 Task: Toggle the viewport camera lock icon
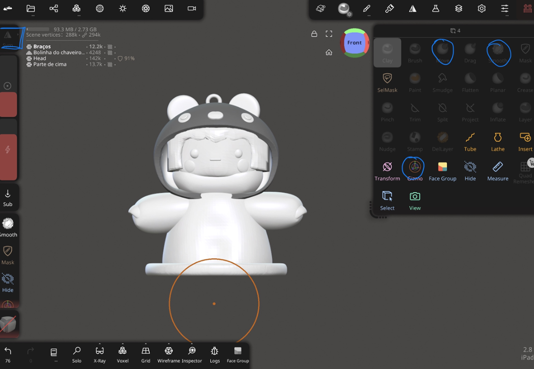[x=314, y=34]
